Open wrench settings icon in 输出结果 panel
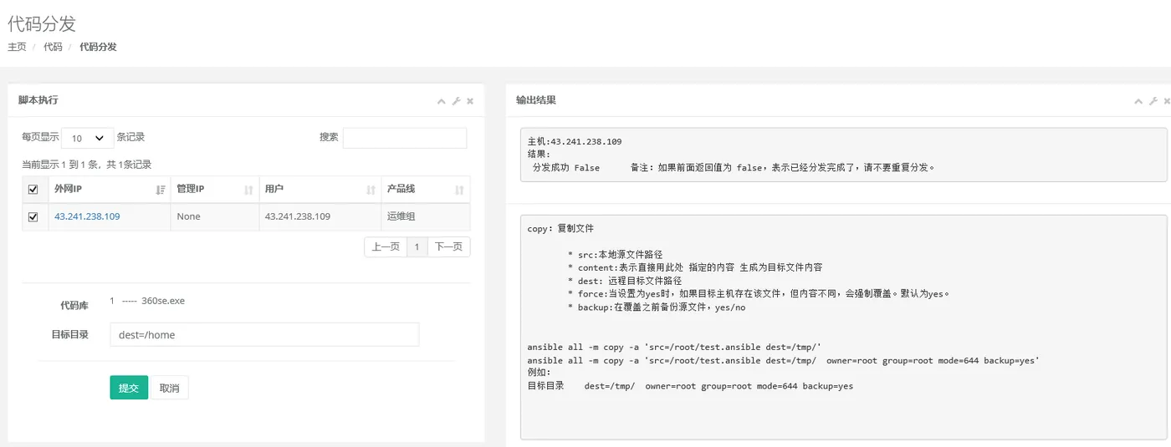This screenshot has width=1171, height=447. (x=1153, y=101)
